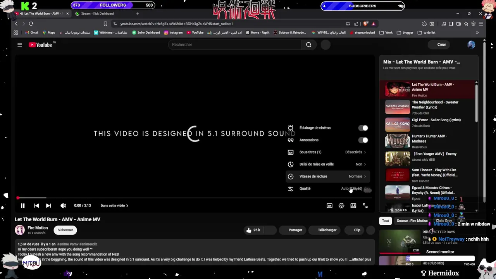Go to the previous video
496x279 pixels.
coord(36,206)
